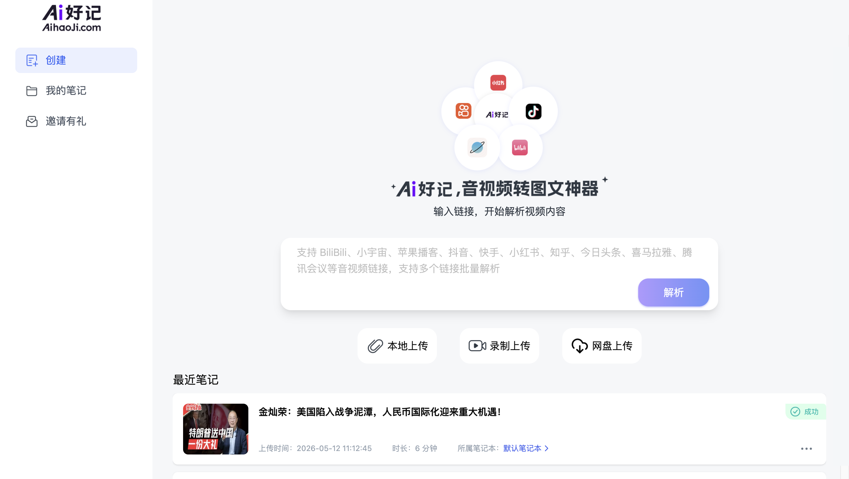Open the 金灿荣 note thumbnail
Viewport: 849px width, 479px height.
(x=215, y=429)
